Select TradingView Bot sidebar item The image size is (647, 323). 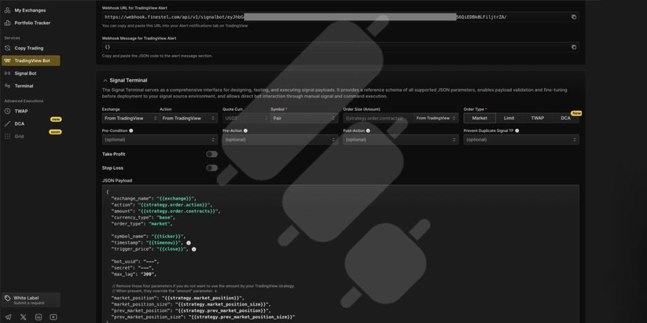(31, 61)
